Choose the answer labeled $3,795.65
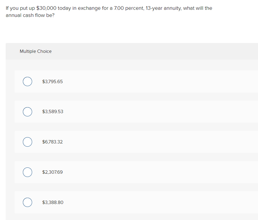Image resolution: width=258 pixels, height=220 pixels. [52, 81]
